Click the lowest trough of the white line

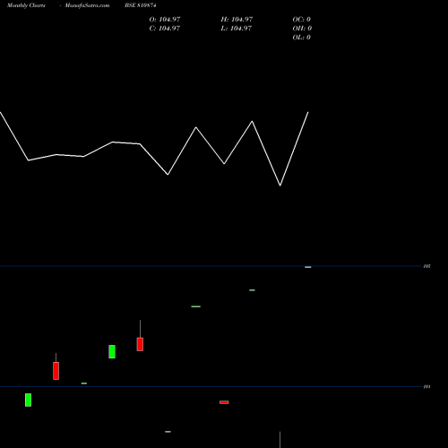[x=280, y=185]
